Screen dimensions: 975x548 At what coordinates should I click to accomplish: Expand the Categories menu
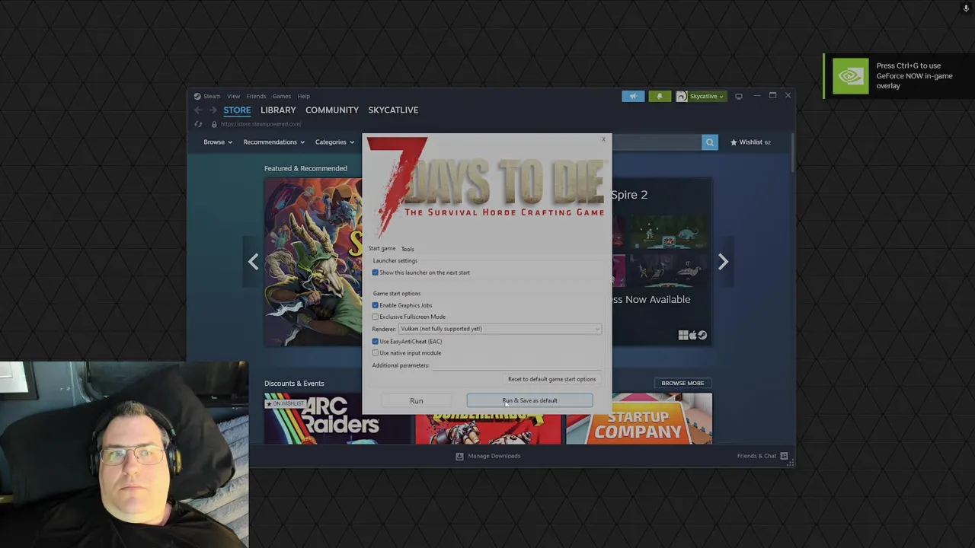(334, 142)
